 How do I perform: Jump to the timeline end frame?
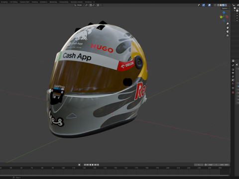98,165
